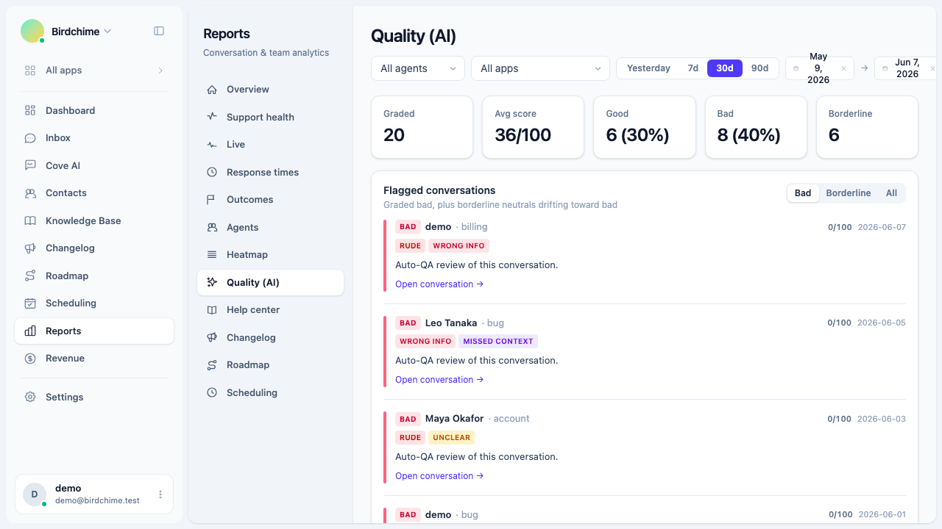Click the main sidebar Roadmap route icon
The image size is (942, 529).
(30, 276)
